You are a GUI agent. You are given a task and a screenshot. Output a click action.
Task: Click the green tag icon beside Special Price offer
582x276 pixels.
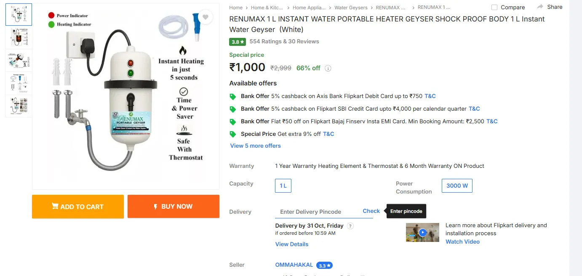pos(232,134)
